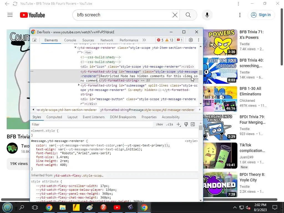Open DevTools customize three-dot menu

(199, 40)
